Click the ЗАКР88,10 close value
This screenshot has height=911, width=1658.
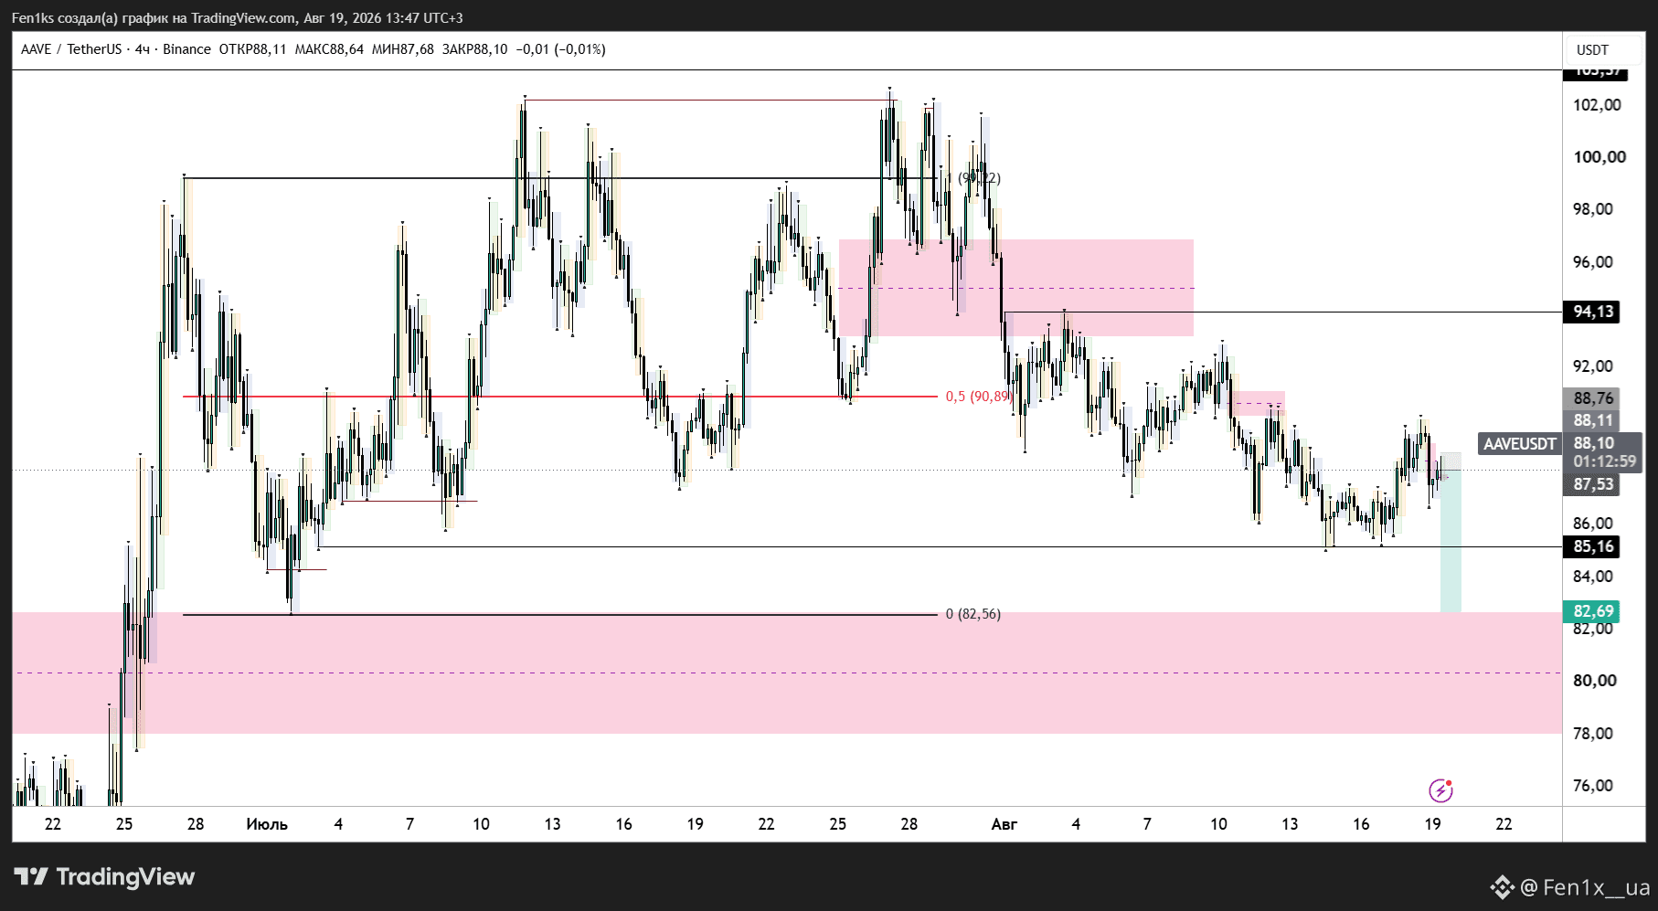[x=474, y=49]
